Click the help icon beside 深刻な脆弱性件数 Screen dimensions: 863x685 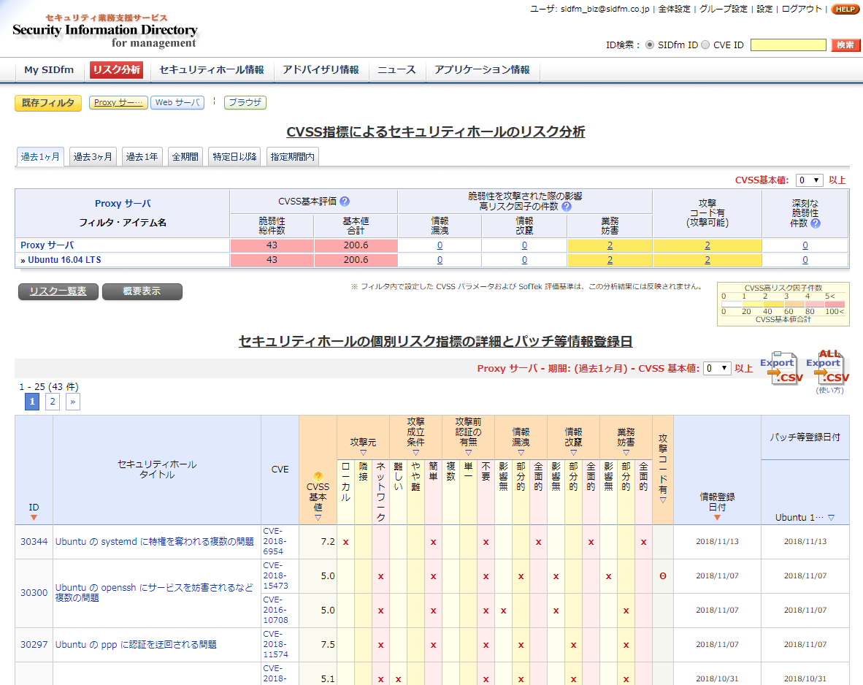coord(816,223)
